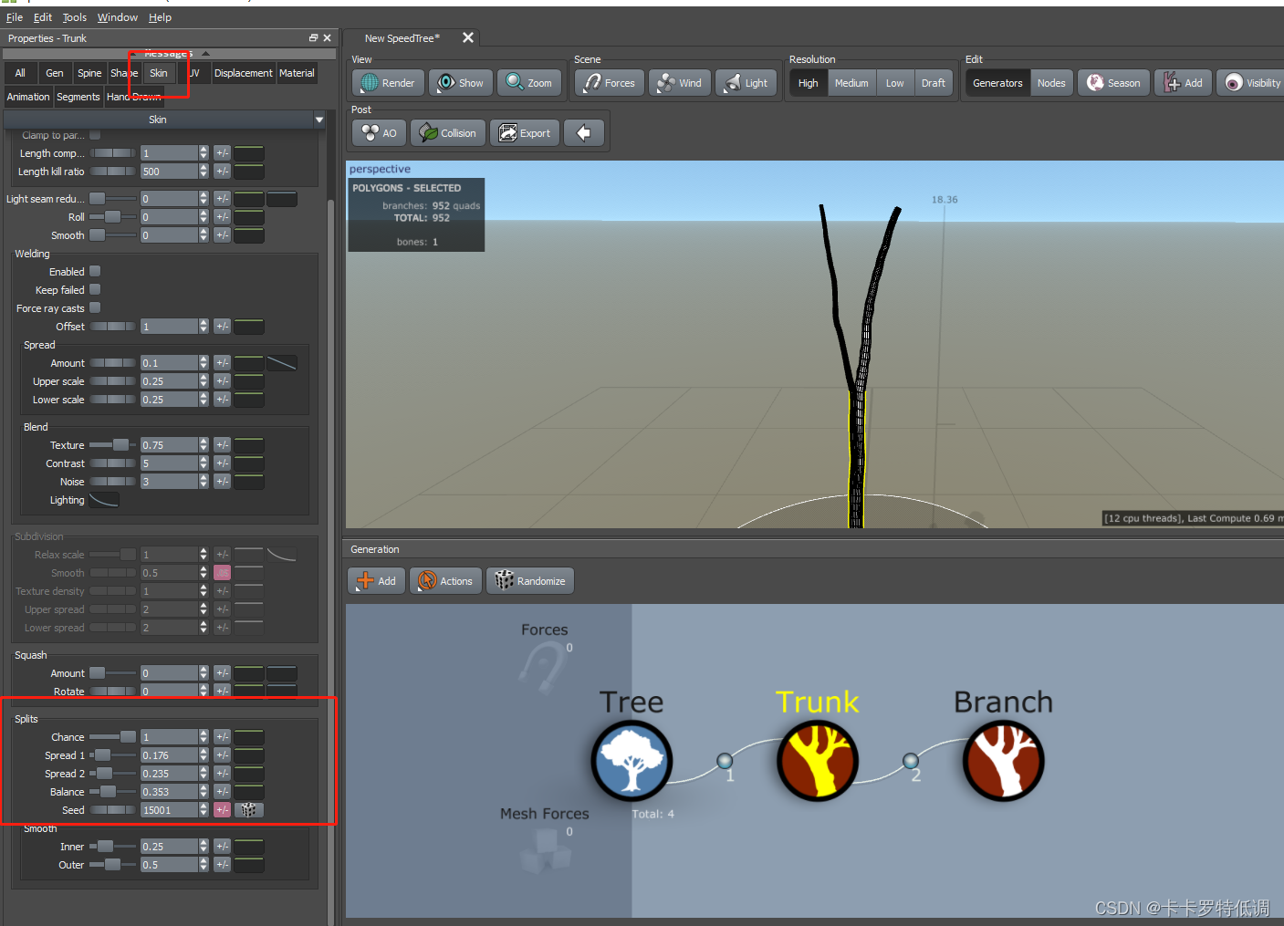Step the Splits Spread 1 value
1284x926 pixels.
[x=204, y=755]
